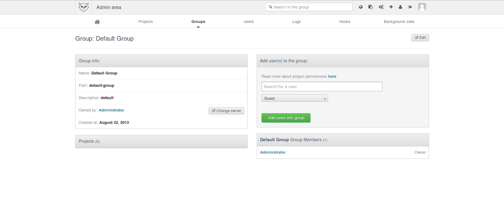
Task: Click the user avatar thumbnail
Action: pos(422,7)
